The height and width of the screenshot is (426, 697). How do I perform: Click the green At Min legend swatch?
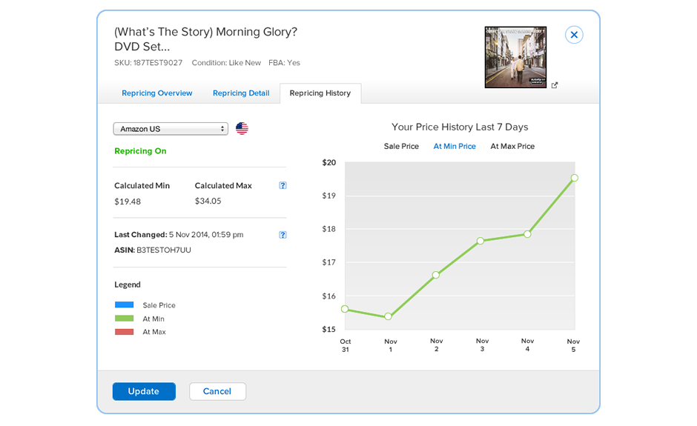(124, 319)
